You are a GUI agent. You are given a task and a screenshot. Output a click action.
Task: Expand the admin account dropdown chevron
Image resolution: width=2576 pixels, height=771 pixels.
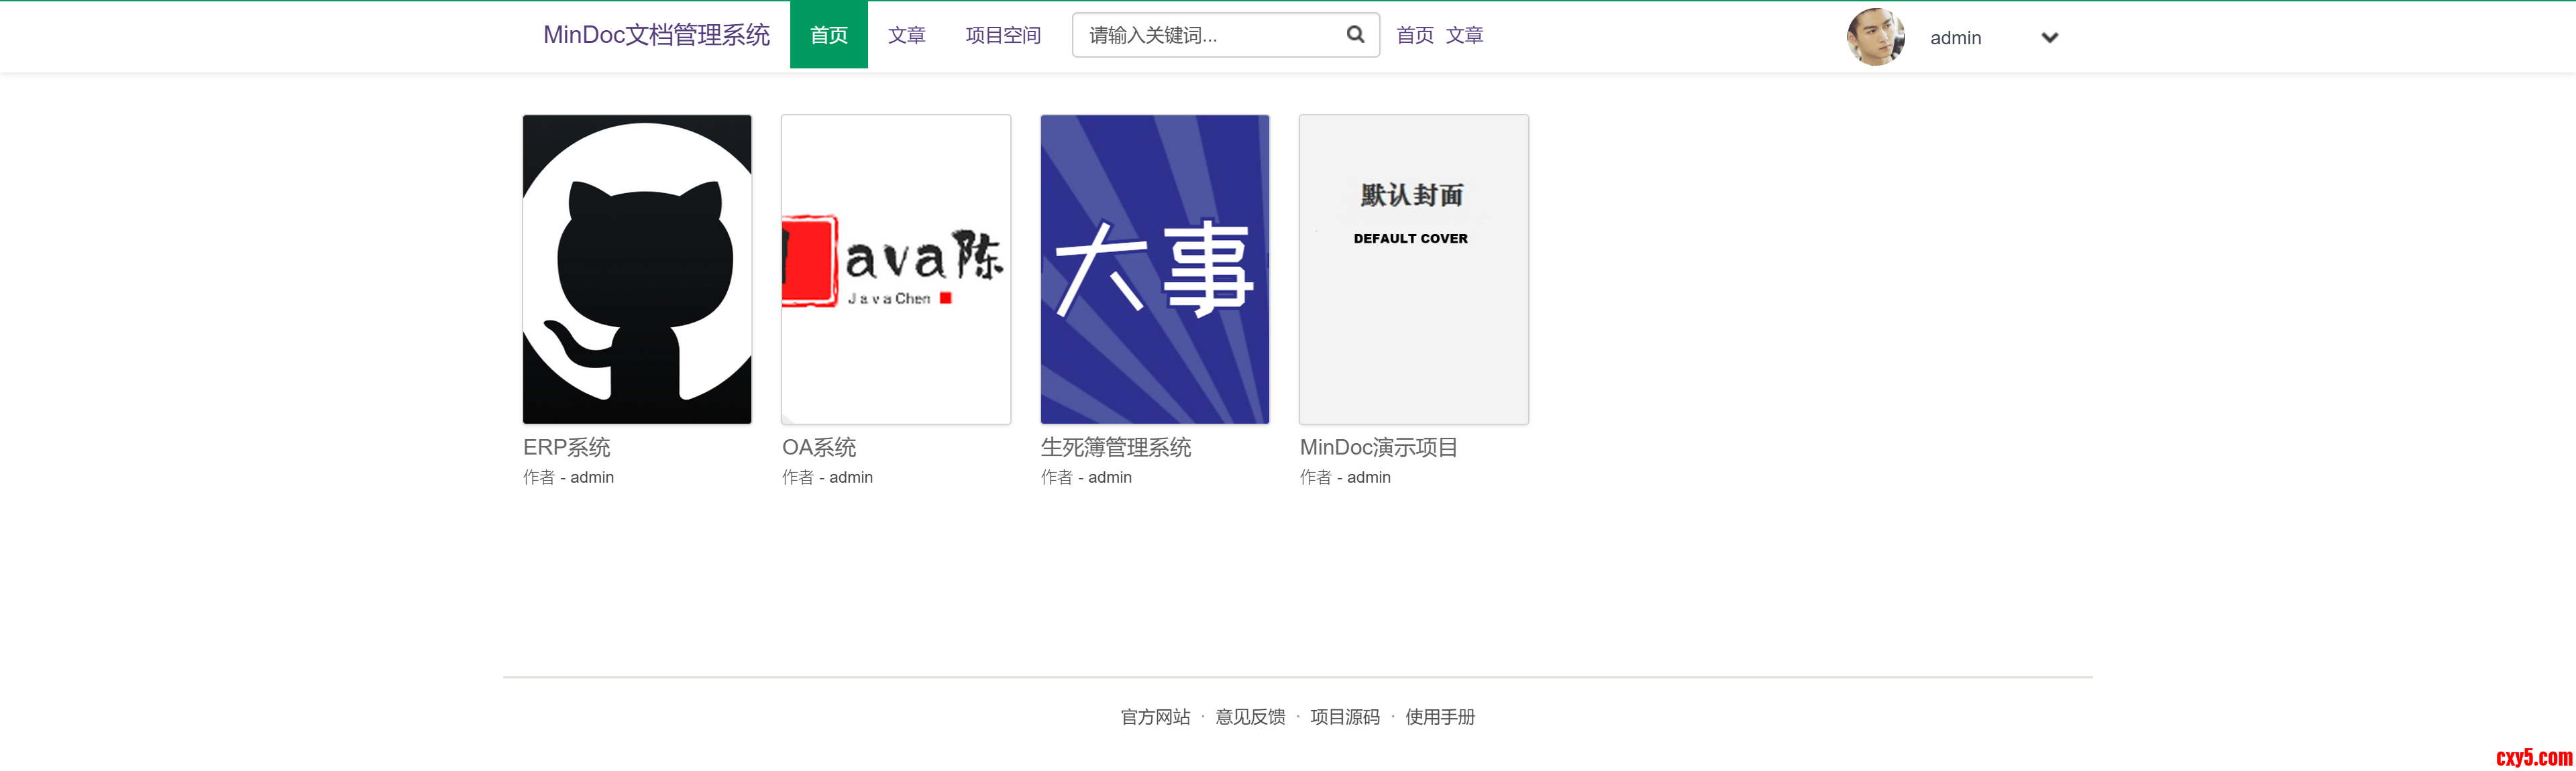[x=2049, y=38]
